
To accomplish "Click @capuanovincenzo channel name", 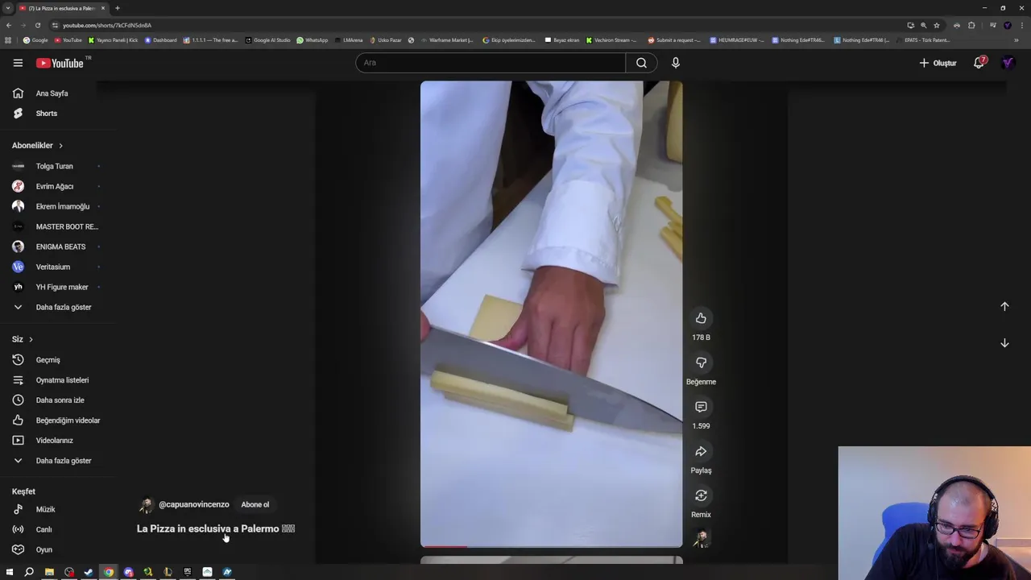I will click(194, 504).
